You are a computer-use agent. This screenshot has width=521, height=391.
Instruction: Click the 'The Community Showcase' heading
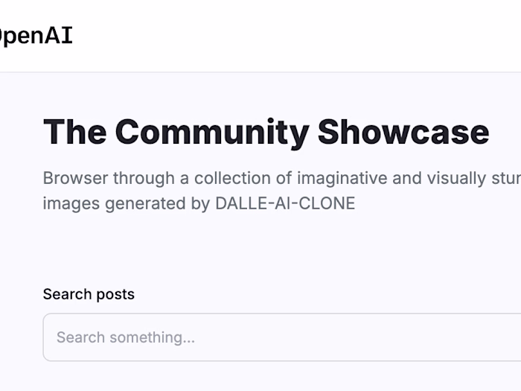tap(266, 132)
